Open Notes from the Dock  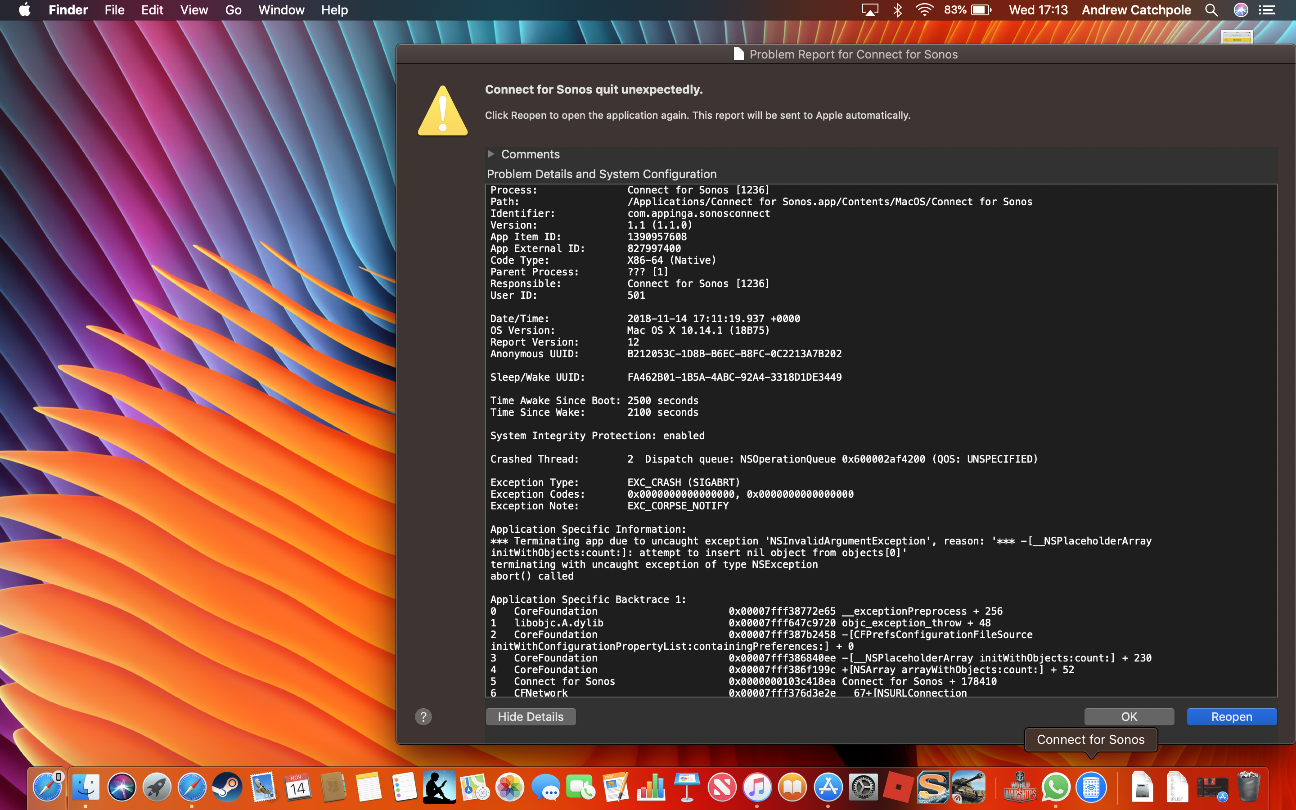369,787
